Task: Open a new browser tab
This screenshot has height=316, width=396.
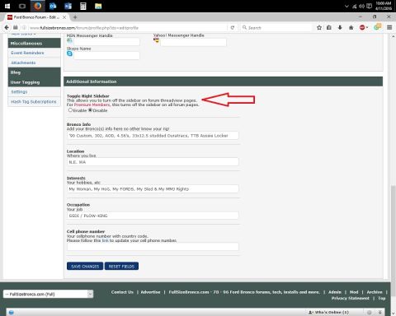Action: pyautogui.click(x=75, y=17)
